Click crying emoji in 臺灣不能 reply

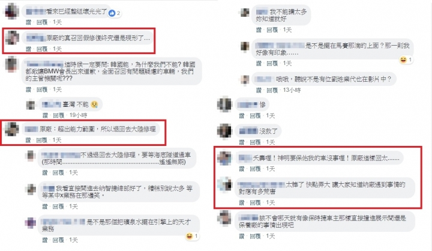click(x=94, y=104)
